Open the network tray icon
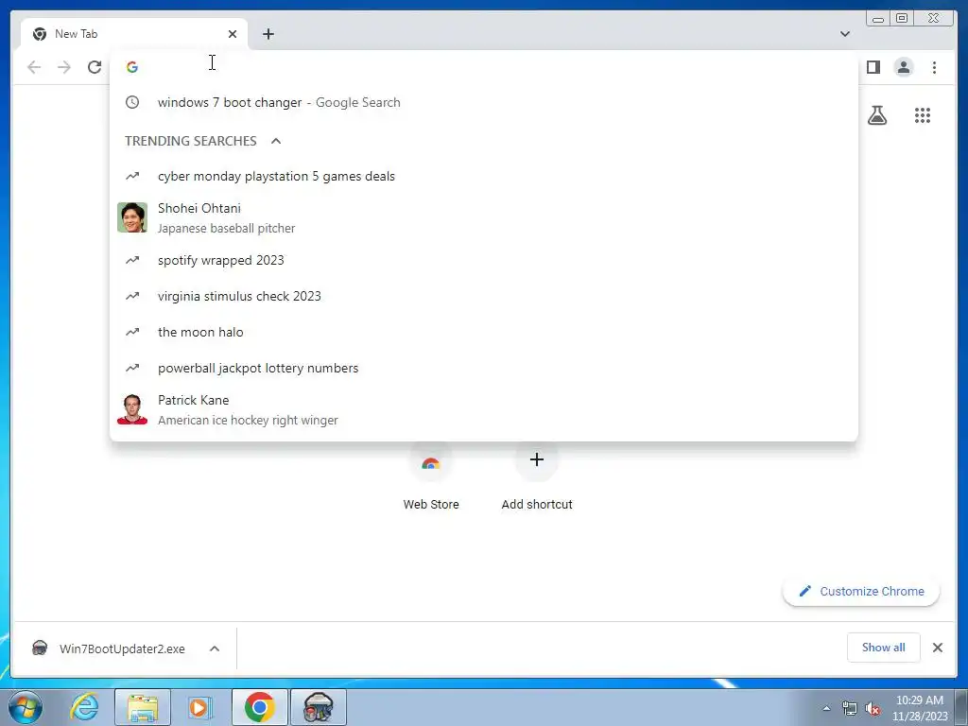 coord(849,709)
